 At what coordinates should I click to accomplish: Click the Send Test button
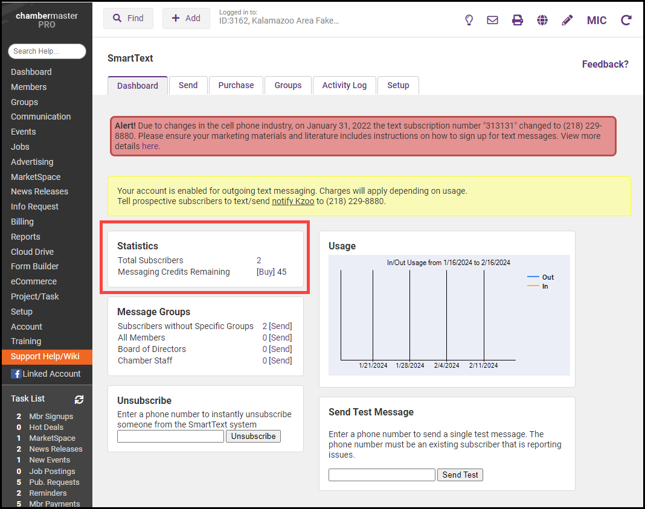[x=460, y=475]
